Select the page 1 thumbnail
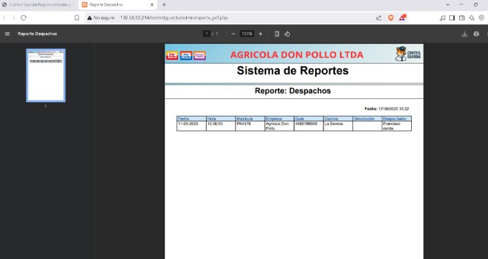 pos(46,76)
